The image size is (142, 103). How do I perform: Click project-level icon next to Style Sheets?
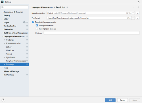(27, 57)
